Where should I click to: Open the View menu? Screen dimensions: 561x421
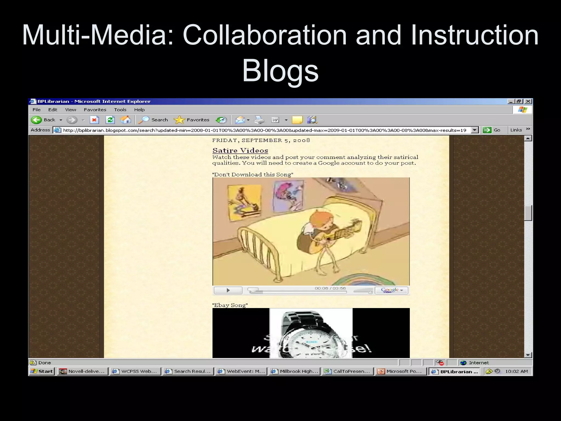(70, 110)
